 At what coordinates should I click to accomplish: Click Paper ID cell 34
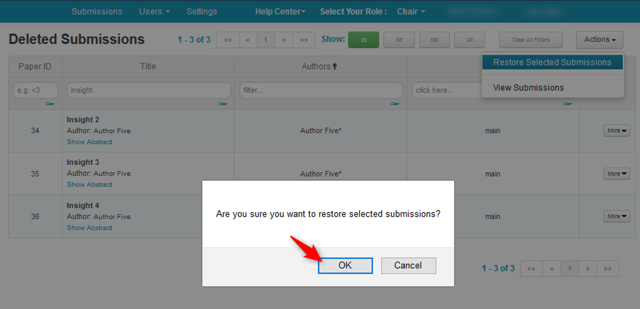pos(35,131)
